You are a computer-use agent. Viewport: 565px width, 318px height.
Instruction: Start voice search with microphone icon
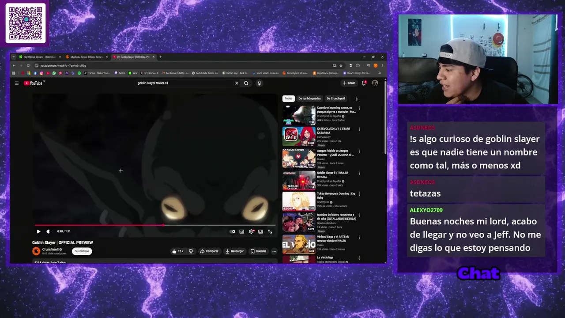259,83
